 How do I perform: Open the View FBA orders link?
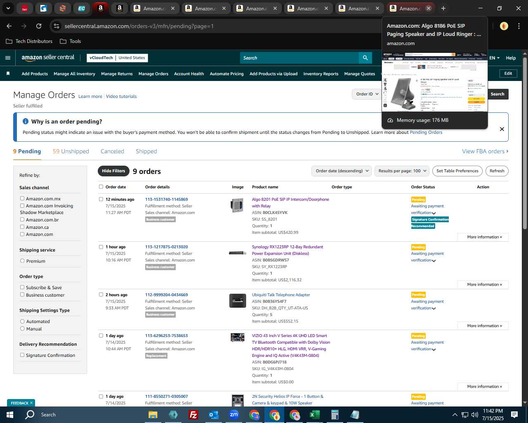(x=485, y=151)
